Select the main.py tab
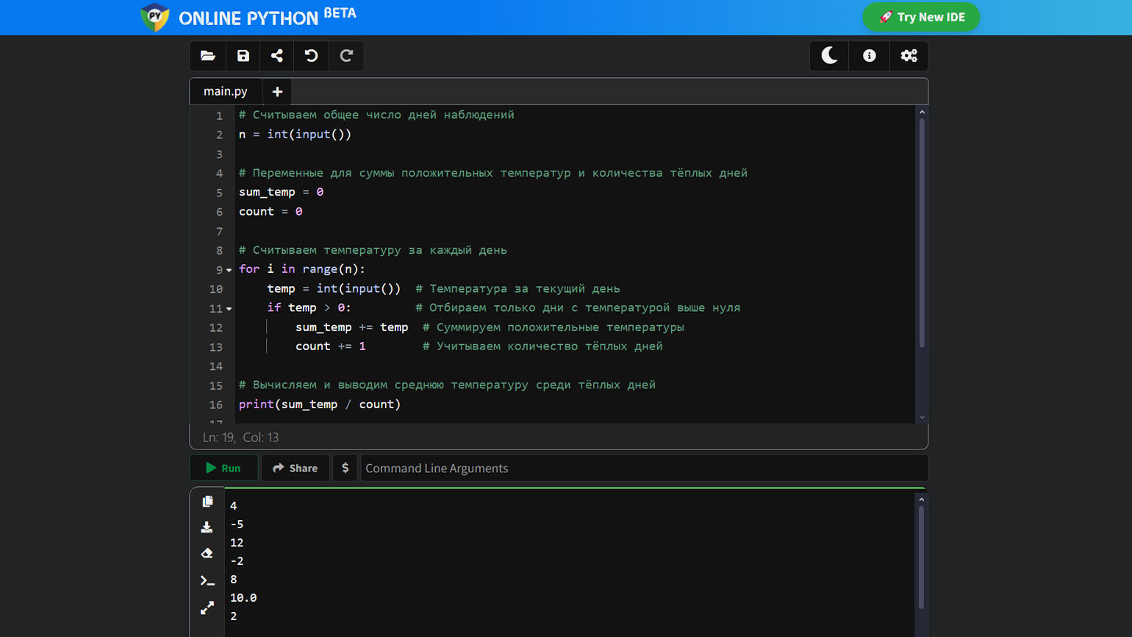The width and height of the screenshot is (1132, 637). 226,91
